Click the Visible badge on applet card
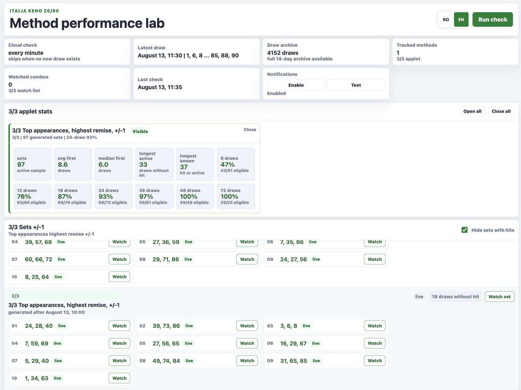The image size is (521, 390). [140, 131]
